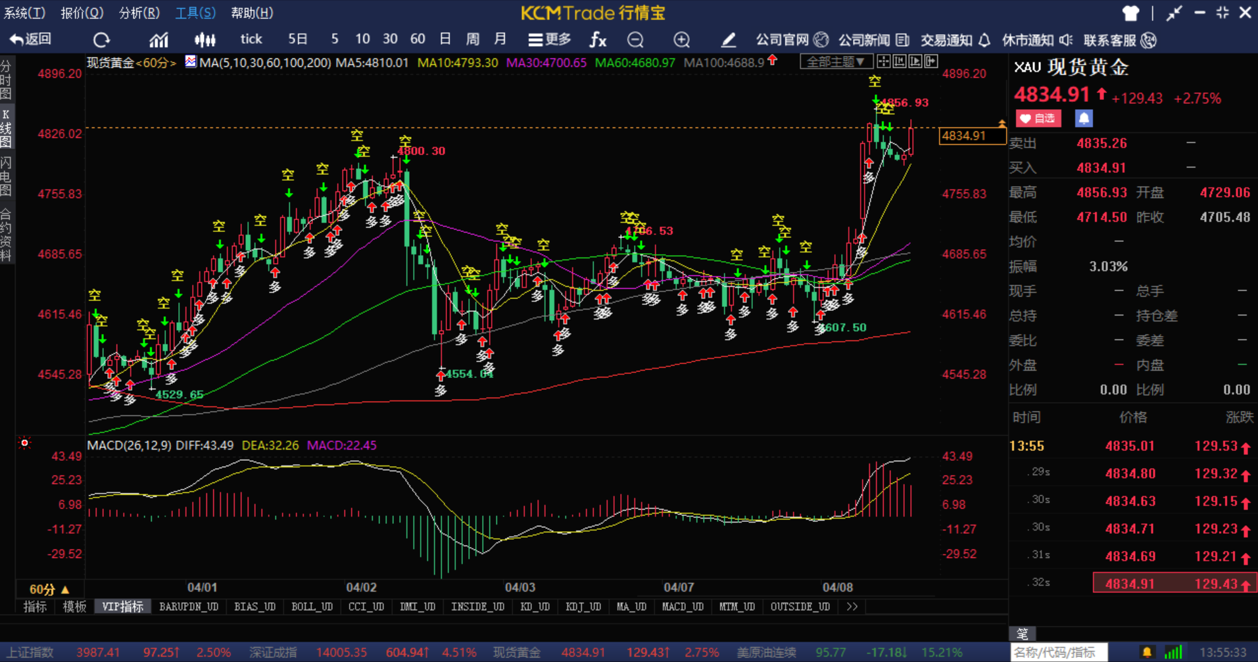Select the BIAS_UD indicator
This screenshot has height=662, width=1258.
(x=255, y=607)
